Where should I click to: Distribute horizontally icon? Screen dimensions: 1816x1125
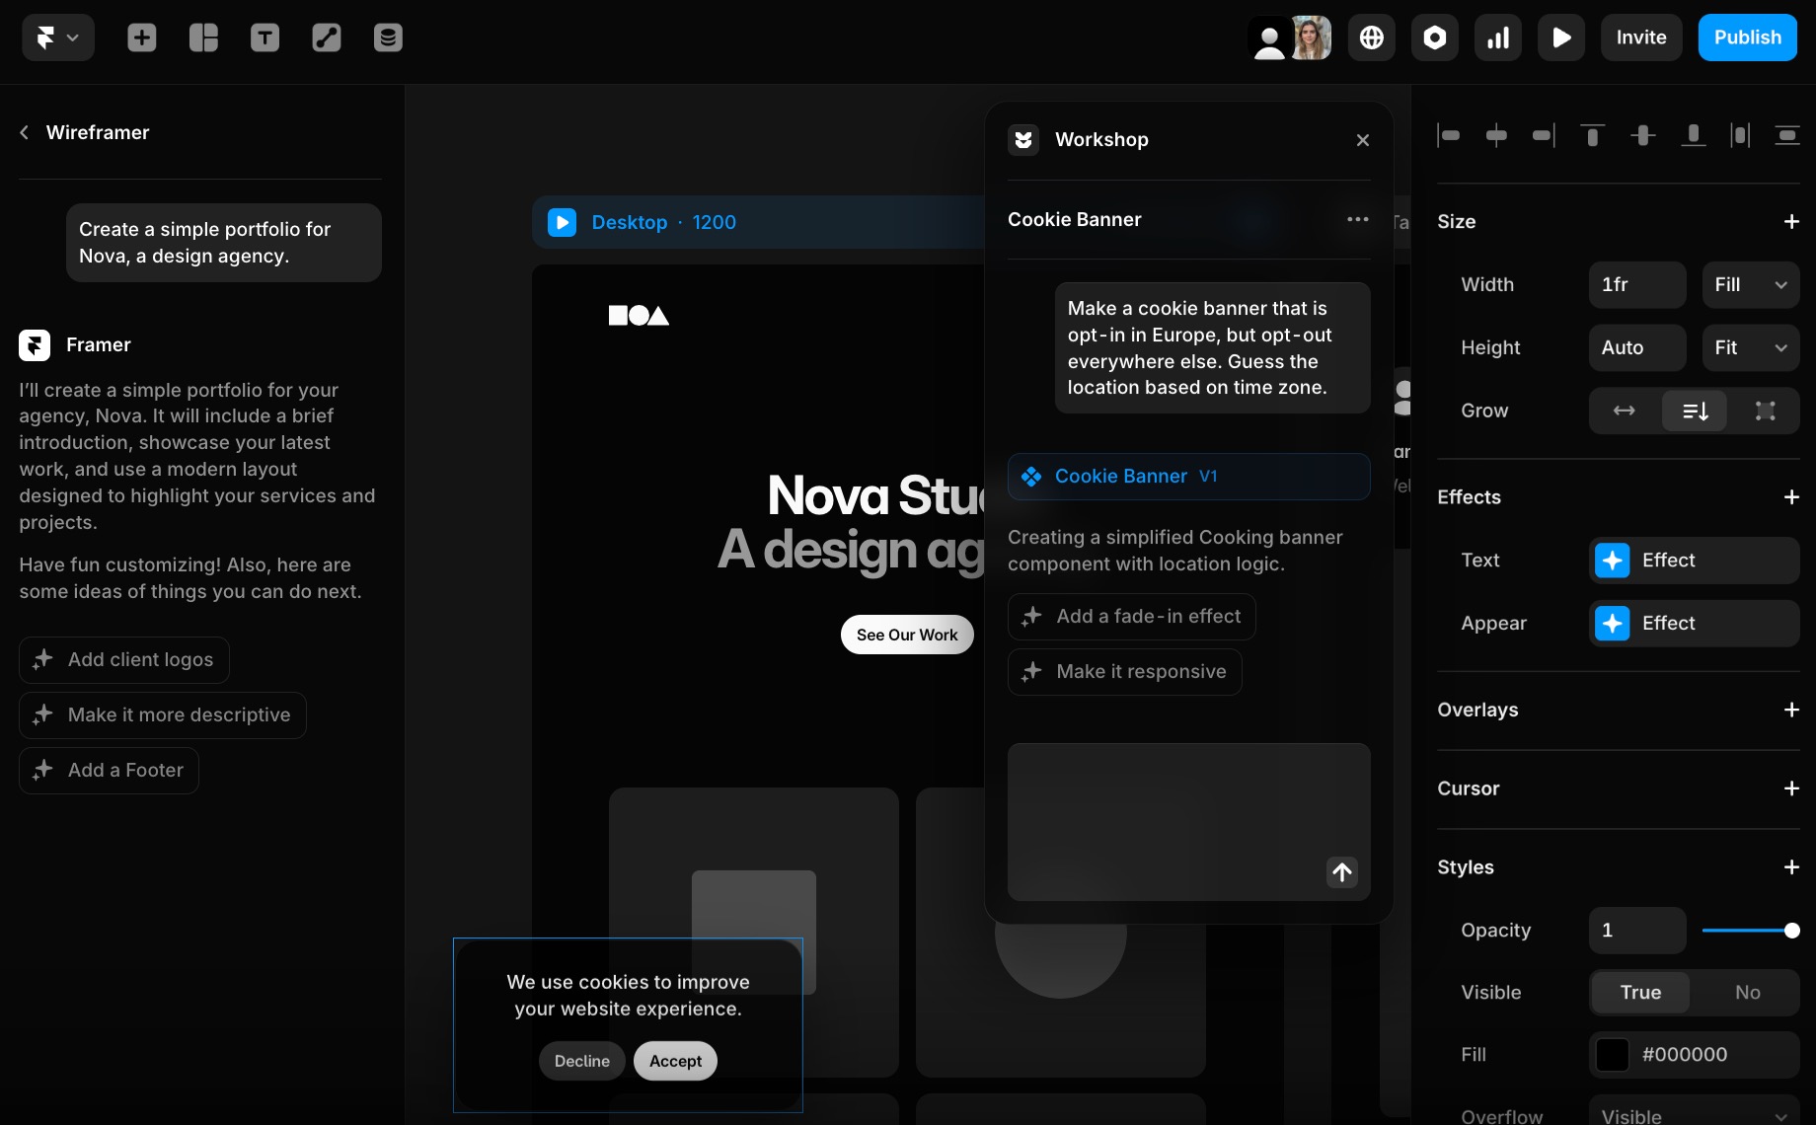coord(1741,135)
